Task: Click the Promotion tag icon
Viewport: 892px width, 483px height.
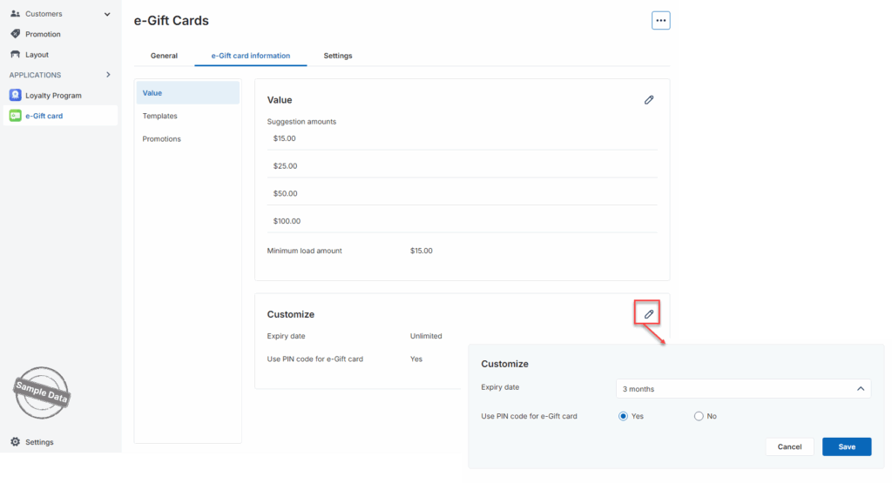Action: click(x=15, y=34)
